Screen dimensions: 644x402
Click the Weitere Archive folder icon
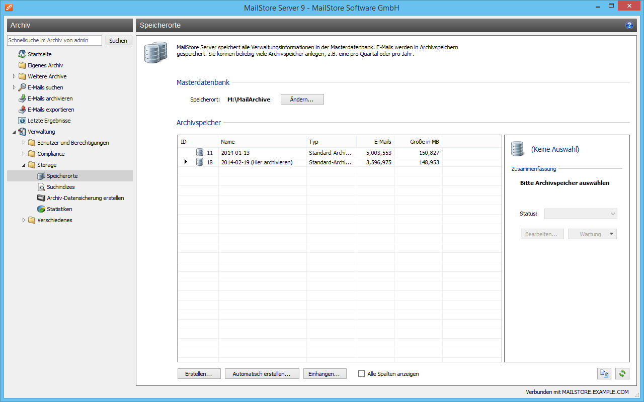coord(22,76)
